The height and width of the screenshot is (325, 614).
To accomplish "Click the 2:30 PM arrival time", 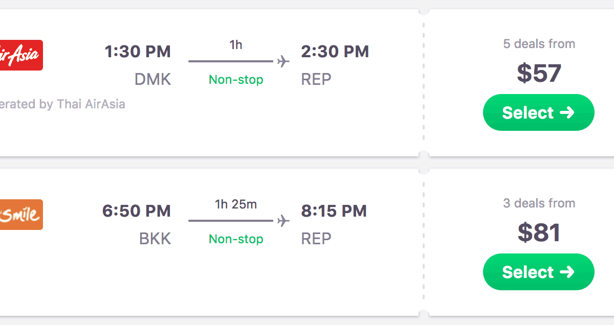I will tap(335, 52).
